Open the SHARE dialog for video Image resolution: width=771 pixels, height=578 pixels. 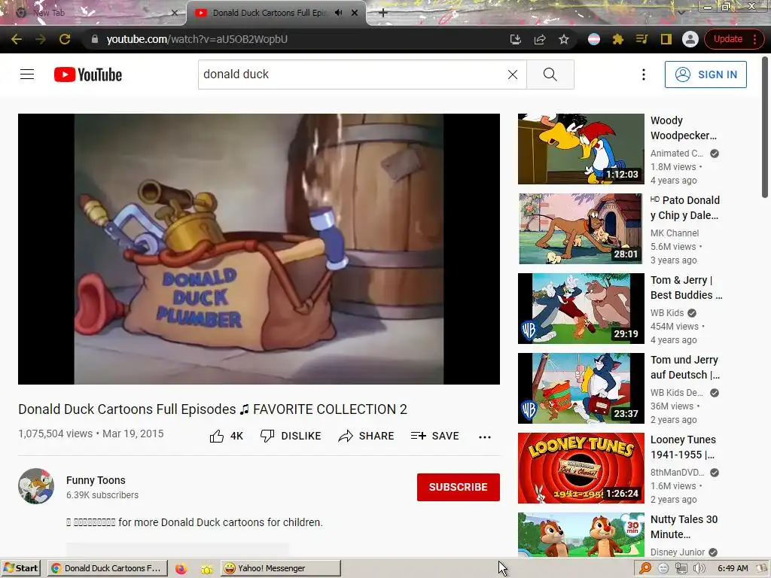coord(367,436)
